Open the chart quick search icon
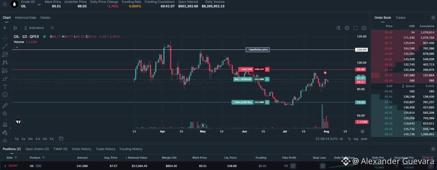The width and height of the screenshot is (437, 170). point(338,28)
